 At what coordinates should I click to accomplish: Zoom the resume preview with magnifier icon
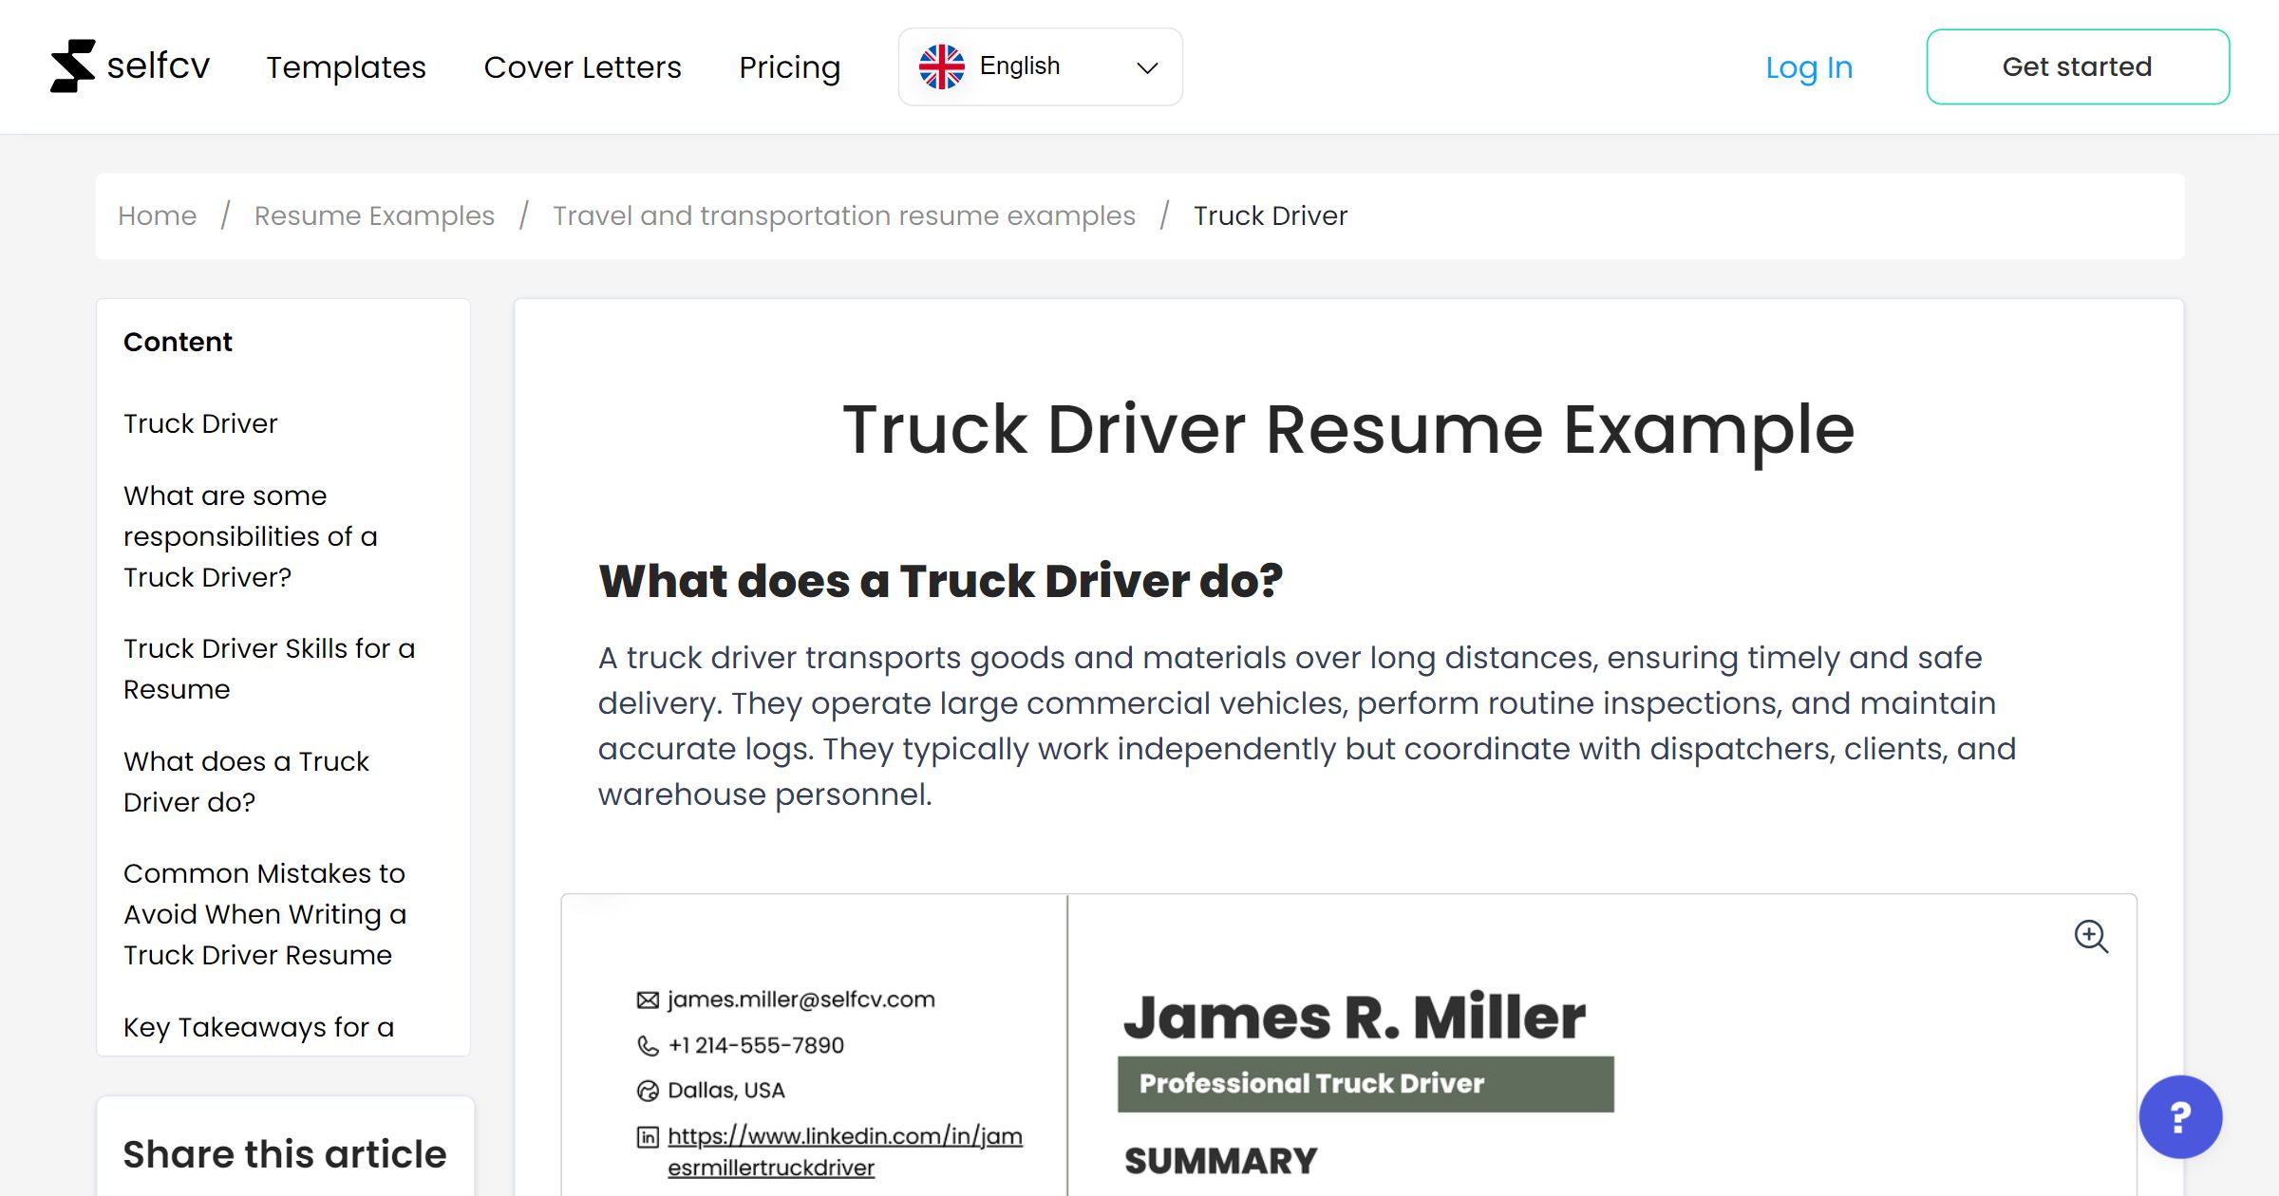coord(2090,936)
